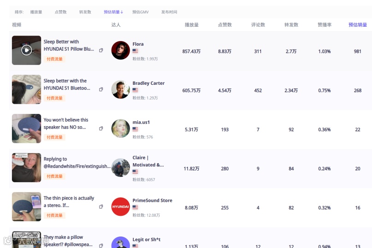Sort by 播放量 in sort bar
The image size is (372, 248).
pyautogui.click(x=36, y=12)
